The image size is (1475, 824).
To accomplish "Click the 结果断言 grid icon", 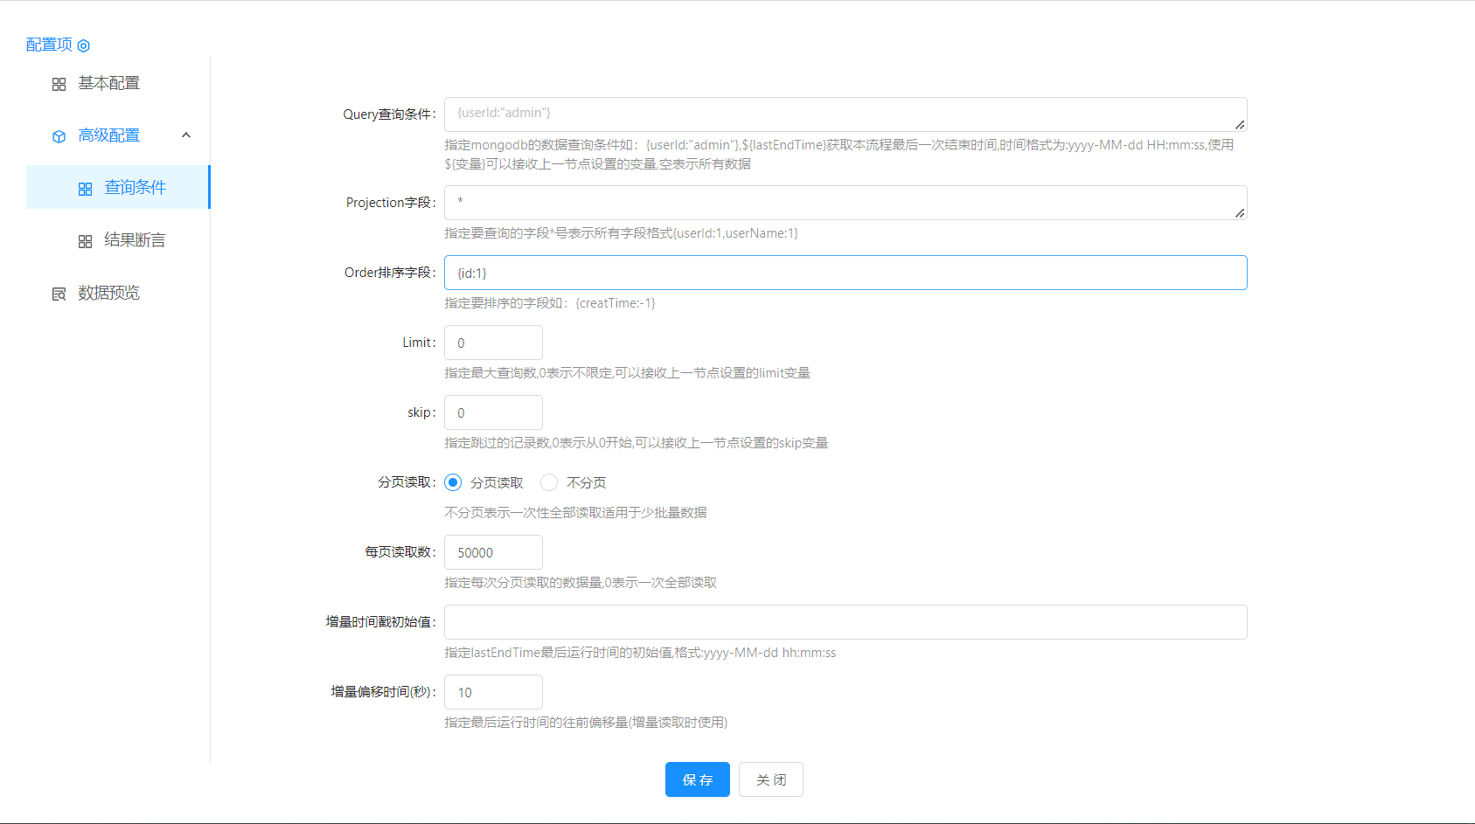I will [x=85, y=241].
